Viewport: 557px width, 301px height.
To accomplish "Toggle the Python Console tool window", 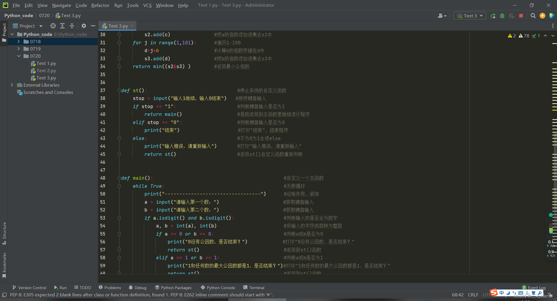I will (218, 287).
